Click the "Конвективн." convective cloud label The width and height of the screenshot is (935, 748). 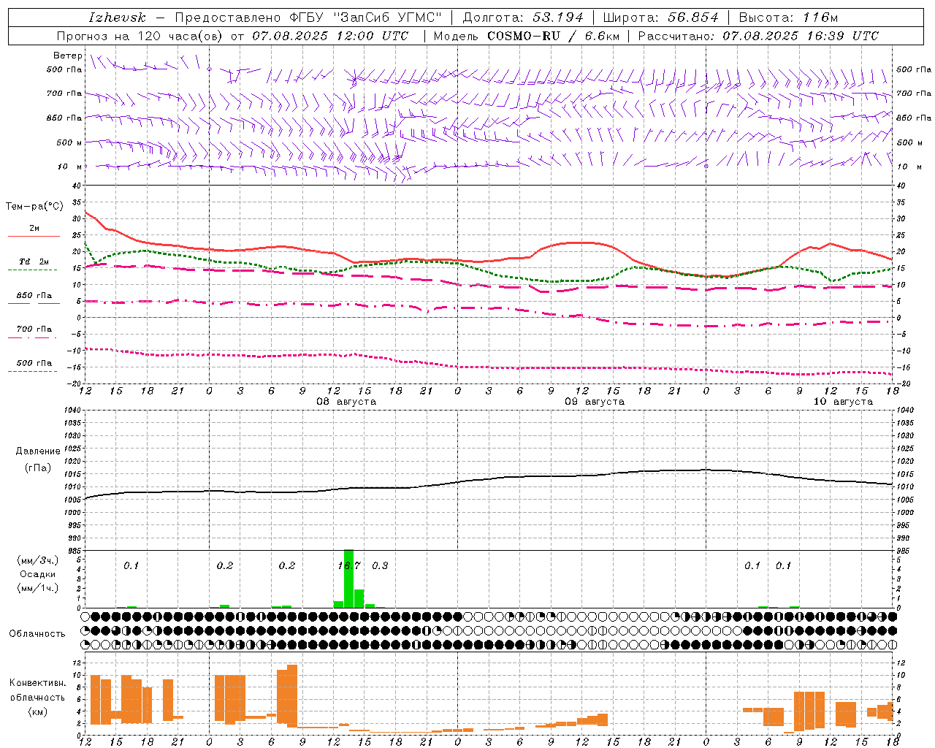pos(37,683)
